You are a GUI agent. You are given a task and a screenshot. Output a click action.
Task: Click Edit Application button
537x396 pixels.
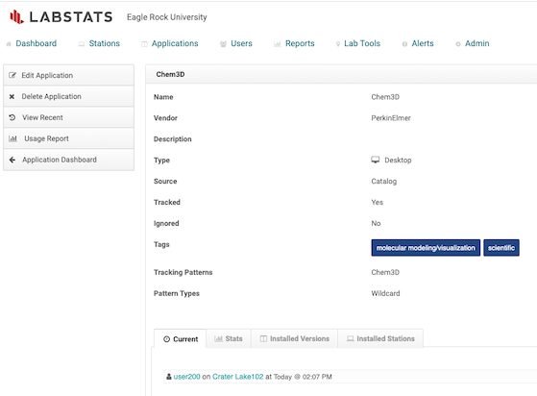coord(68,75)
